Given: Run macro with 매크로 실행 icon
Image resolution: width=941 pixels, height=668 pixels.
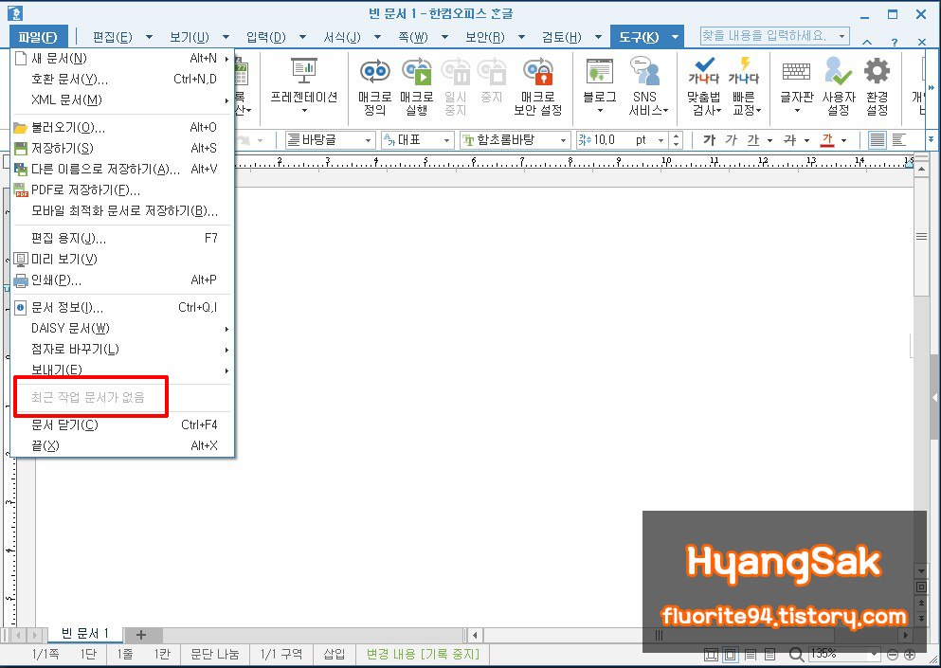Looking at the screenshot, I should tap(417, 85).
